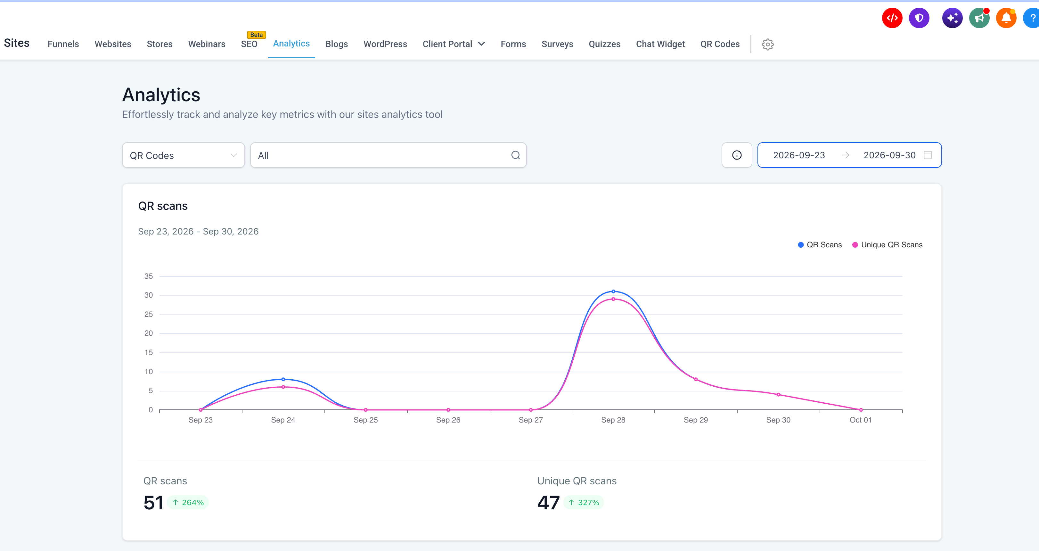Switch to the Stores tab
The width and height of the screenshot is (1039, 551).
[x=160, y=44]
